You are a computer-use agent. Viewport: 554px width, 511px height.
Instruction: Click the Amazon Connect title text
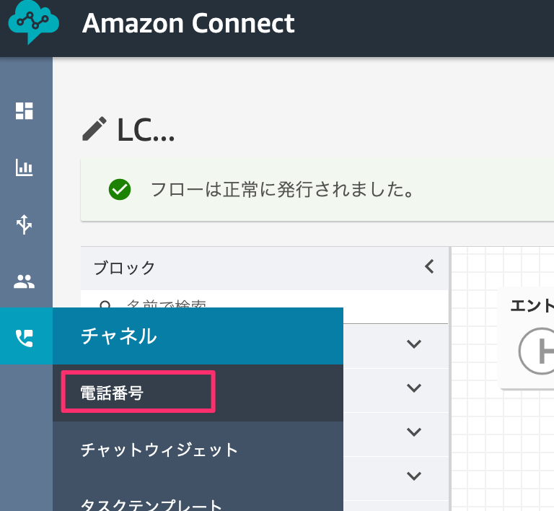coord(188,23)
